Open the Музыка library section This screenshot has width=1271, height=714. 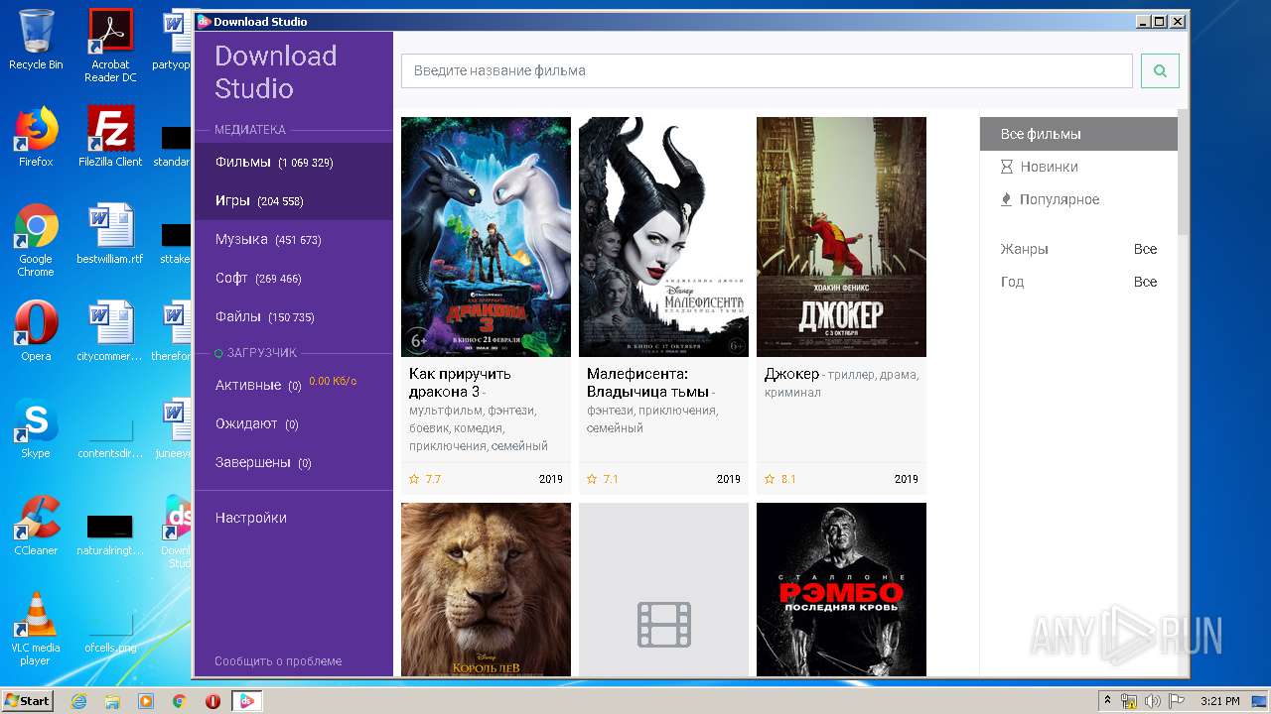pos(294,239)
